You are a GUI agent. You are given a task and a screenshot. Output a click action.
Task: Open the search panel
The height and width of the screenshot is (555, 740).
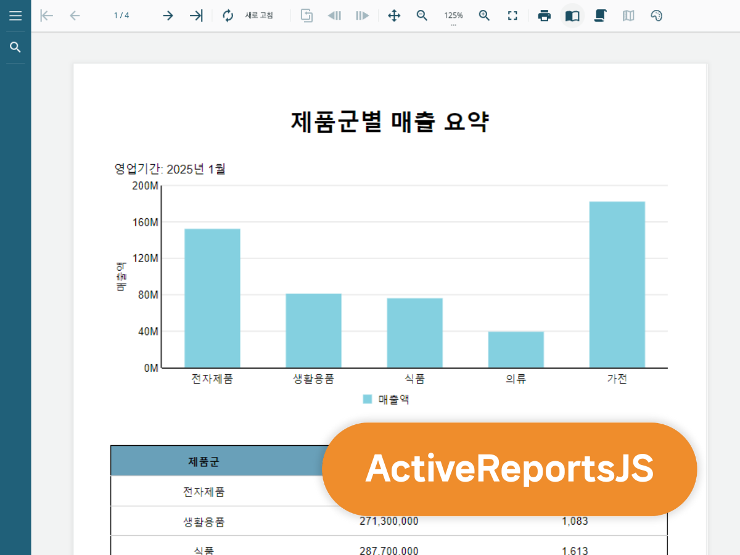(x=15, y=47)
